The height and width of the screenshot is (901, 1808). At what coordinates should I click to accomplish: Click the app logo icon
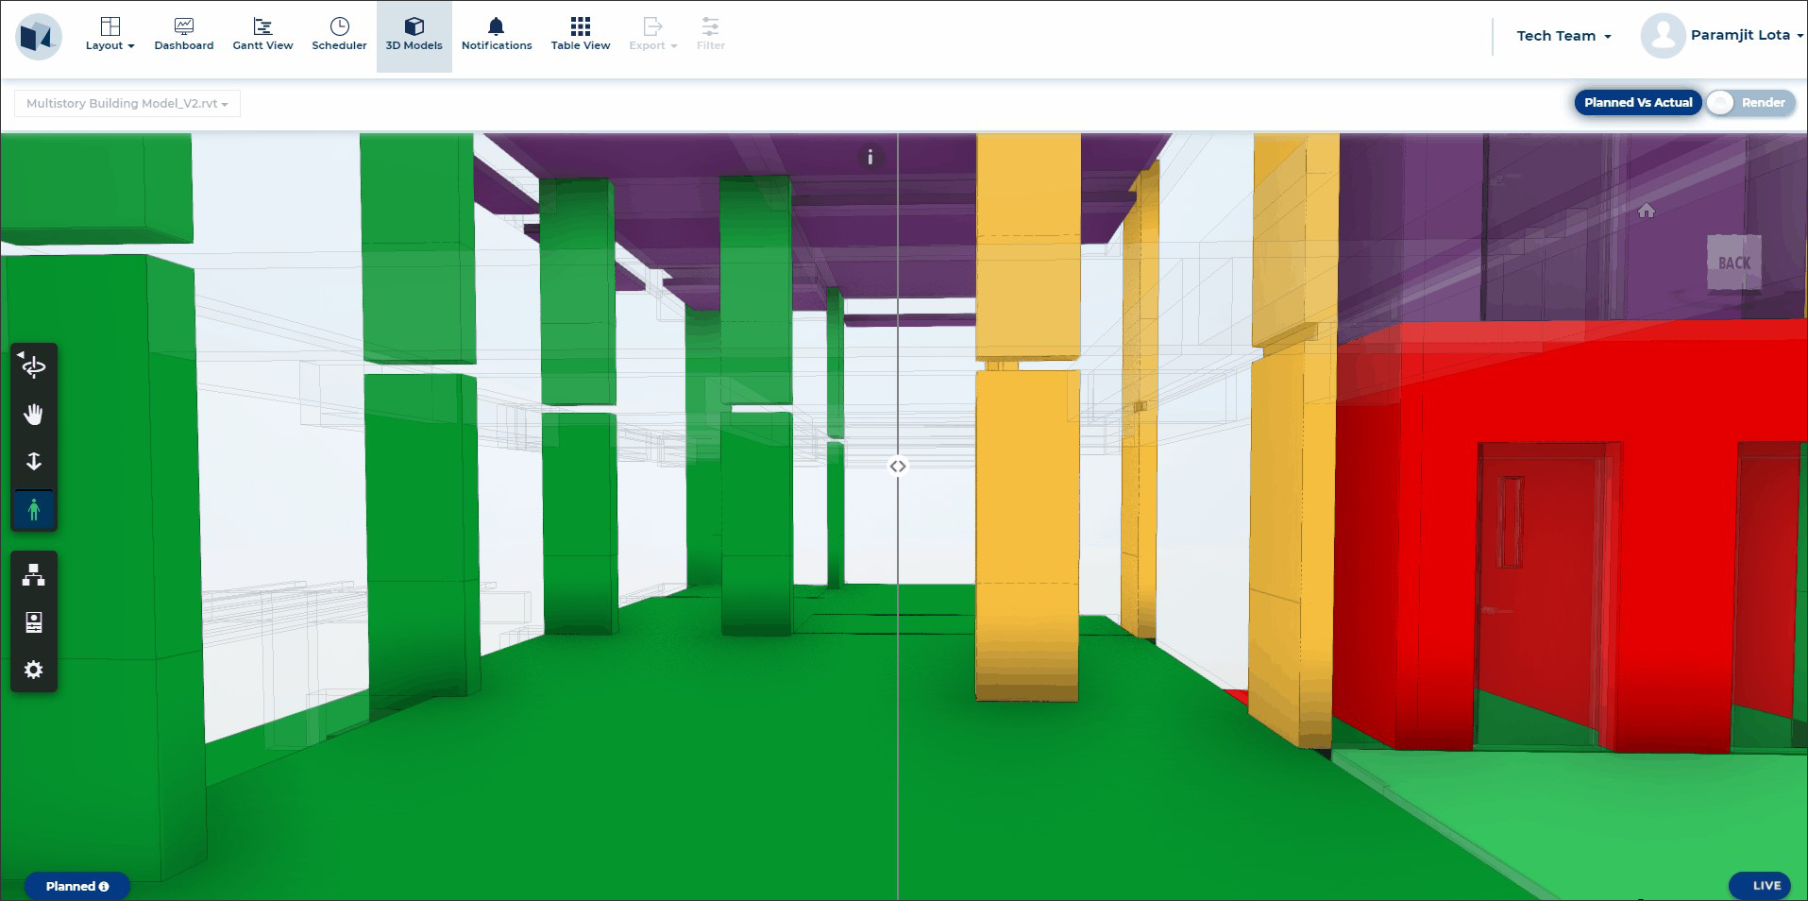[39, 37]
